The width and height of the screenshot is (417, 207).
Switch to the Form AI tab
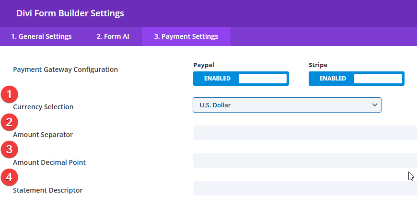click(113, 36)
